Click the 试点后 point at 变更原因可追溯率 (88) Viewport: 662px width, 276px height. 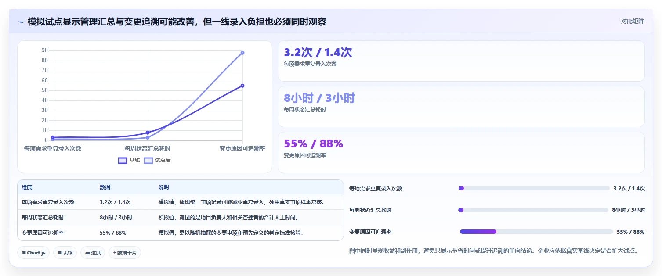tap(242, 53)
